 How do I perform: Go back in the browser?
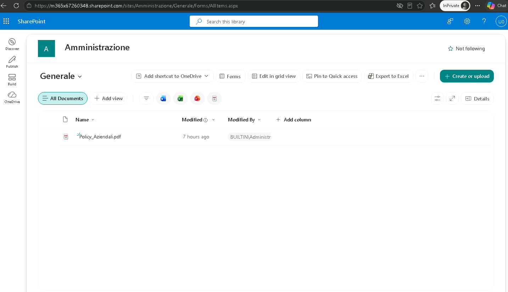(4, 6)
